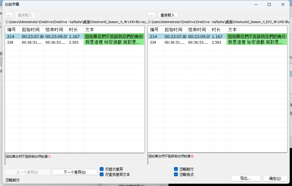Click right list 编号 column header

155,30
